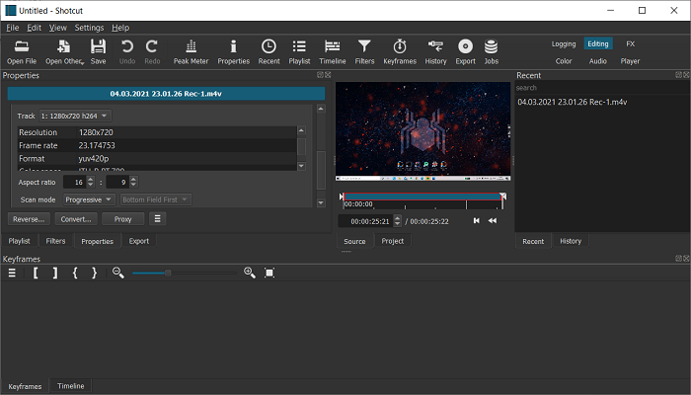
Task: Expand the Track 1: 1280x720 h264 dropdown
Action: click(x=76, y=116)
